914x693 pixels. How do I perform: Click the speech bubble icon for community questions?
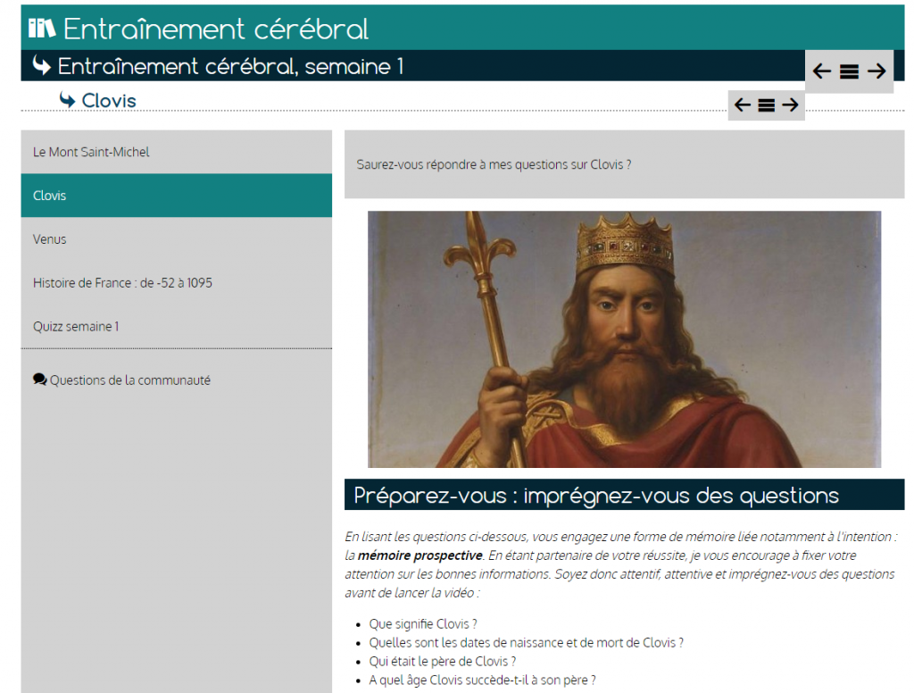pyautogui.click(x=39, y=380)
